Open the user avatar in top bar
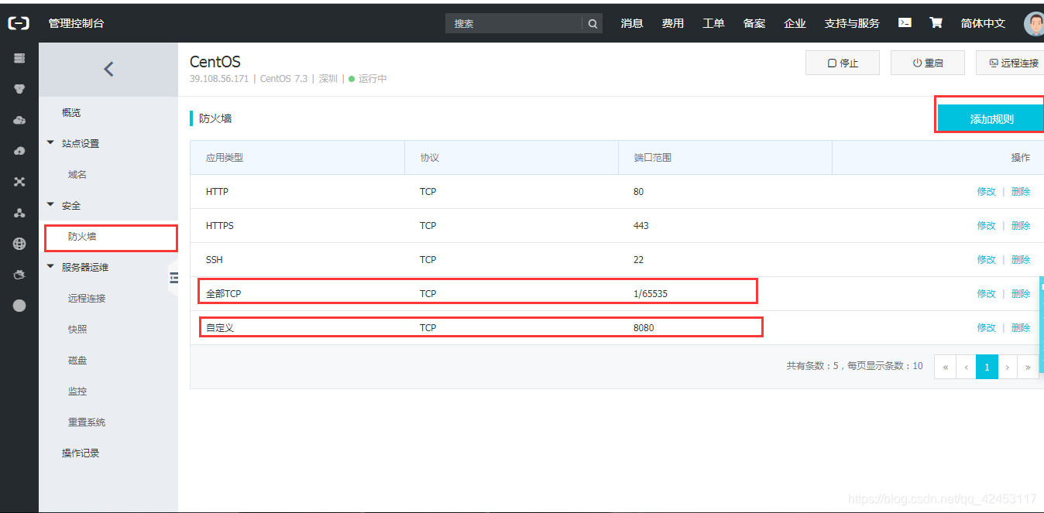Viewport: 1044px width, 513px height. 1034,23
